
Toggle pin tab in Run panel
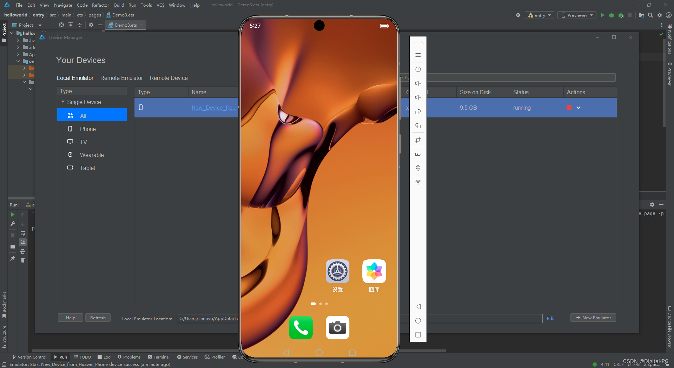click(13, 258)
